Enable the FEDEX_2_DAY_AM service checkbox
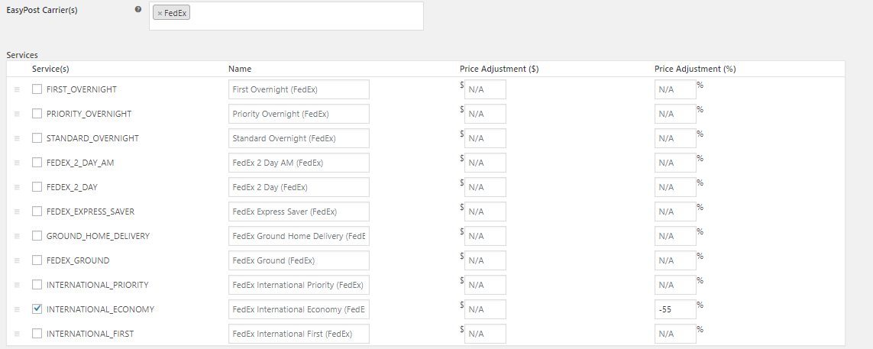 pos(37,163)
